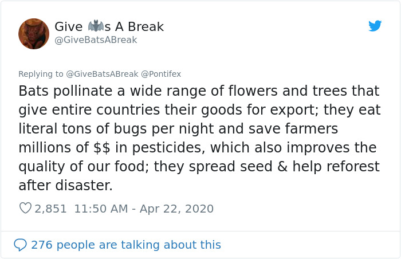Open the @Pontifex mention link
The width and height of the screenshot is (401, 259).
(x=160, y=74)
